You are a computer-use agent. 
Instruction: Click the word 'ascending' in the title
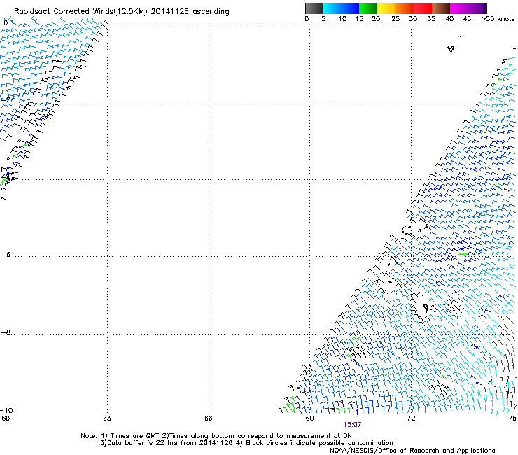point(211,12)
